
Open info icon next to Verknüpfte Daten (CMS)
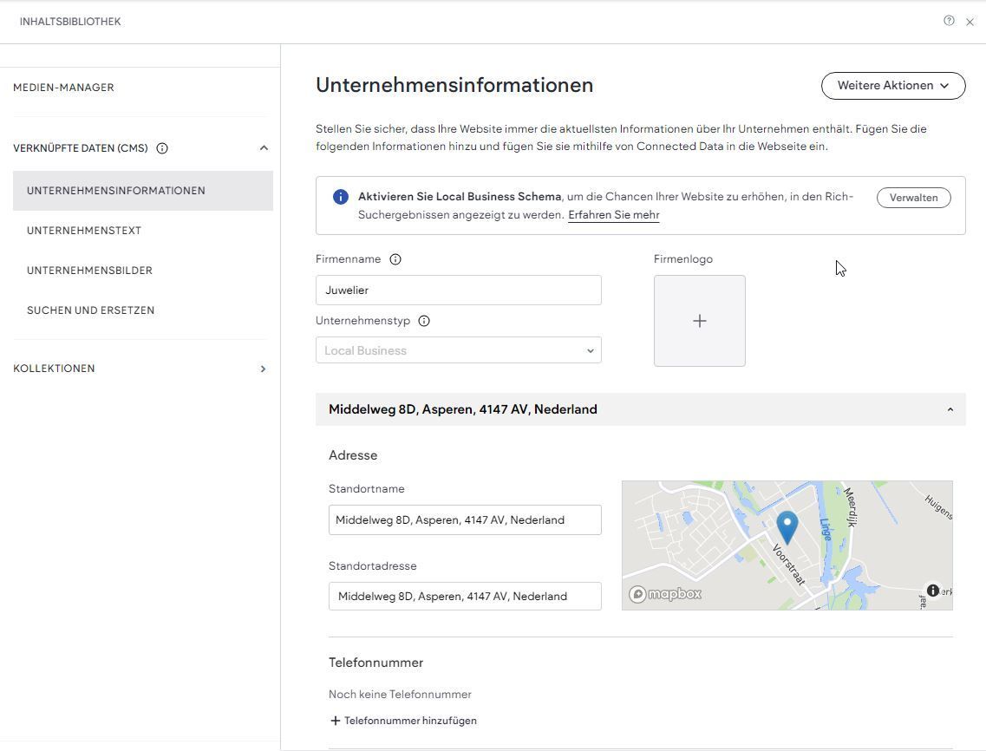pos(162,148)
